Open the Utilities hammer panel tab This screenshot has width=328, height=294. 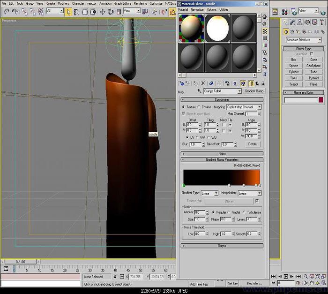click(322, 22)
